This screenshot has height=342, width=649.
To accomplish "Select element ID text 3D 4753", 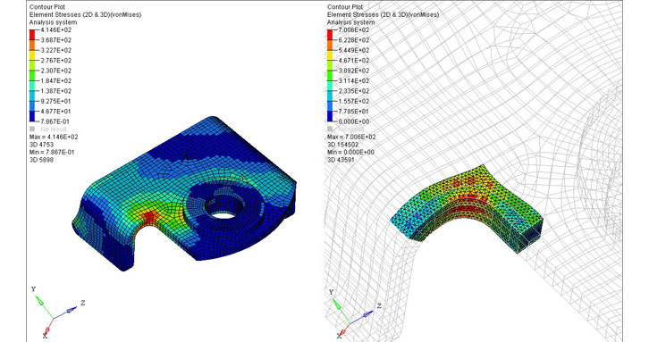I will [x=41, y=145].
